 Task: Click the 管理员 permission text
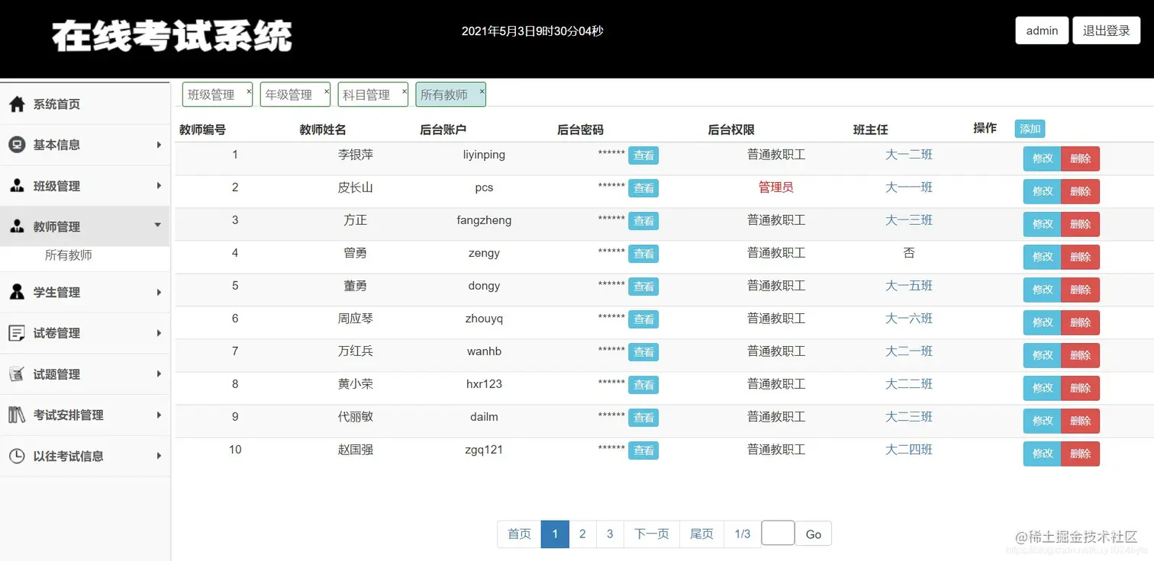click(x=776, y=188)
